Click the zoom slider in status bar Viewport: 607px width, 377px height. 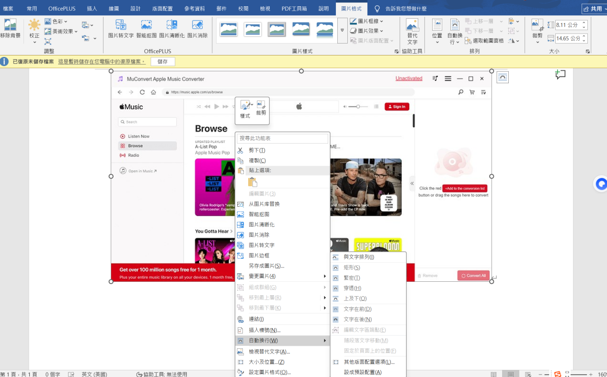567,374
